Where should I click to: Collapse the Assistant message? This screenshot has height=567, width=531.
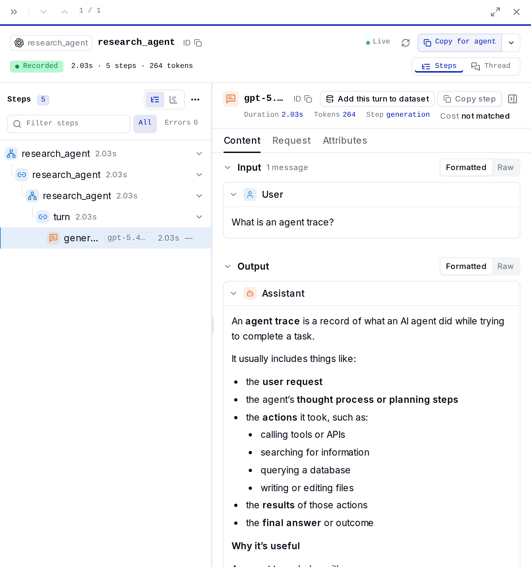pos(234,293)
